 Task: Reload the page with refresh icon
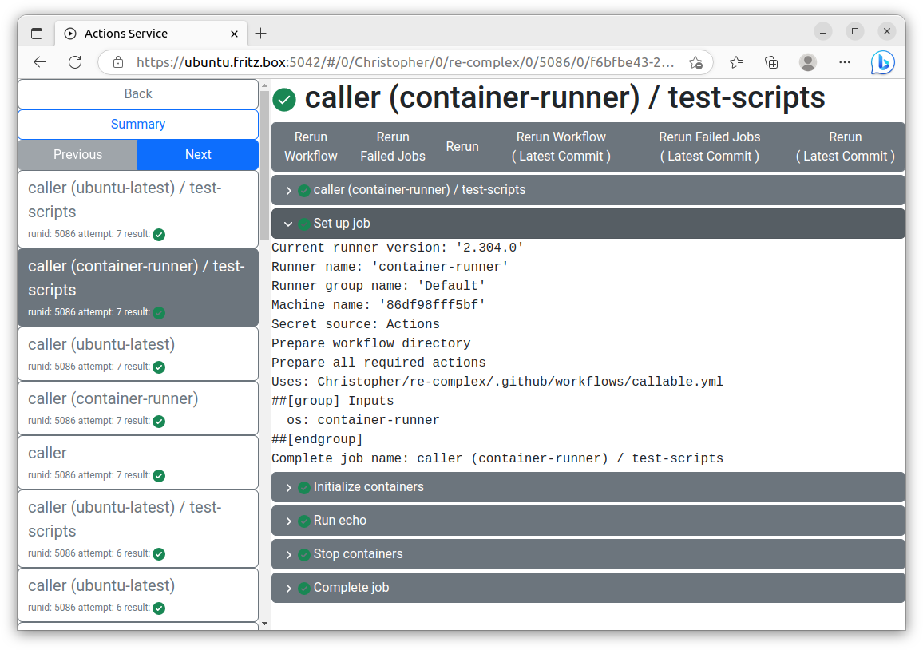tap(75, 62)
